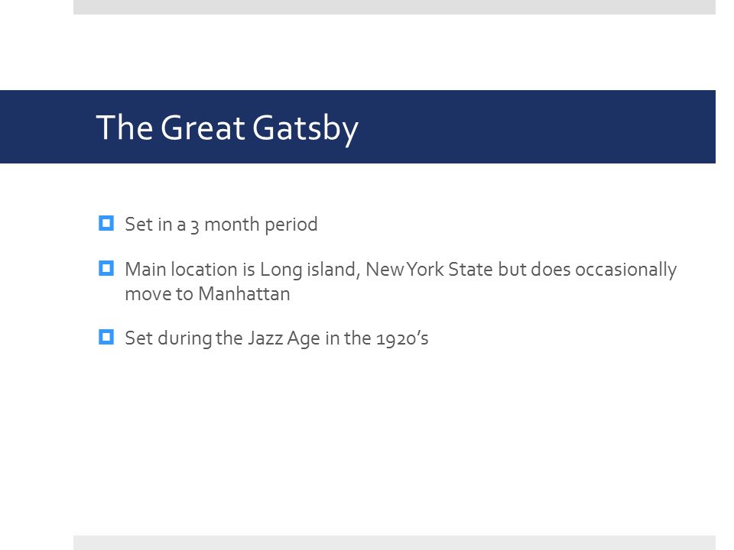Viewport: 734px width, 550px height.
Task: Click the bullet beside "Main location is Long island"
Action: pyautogui.click(x=106, y=268)
